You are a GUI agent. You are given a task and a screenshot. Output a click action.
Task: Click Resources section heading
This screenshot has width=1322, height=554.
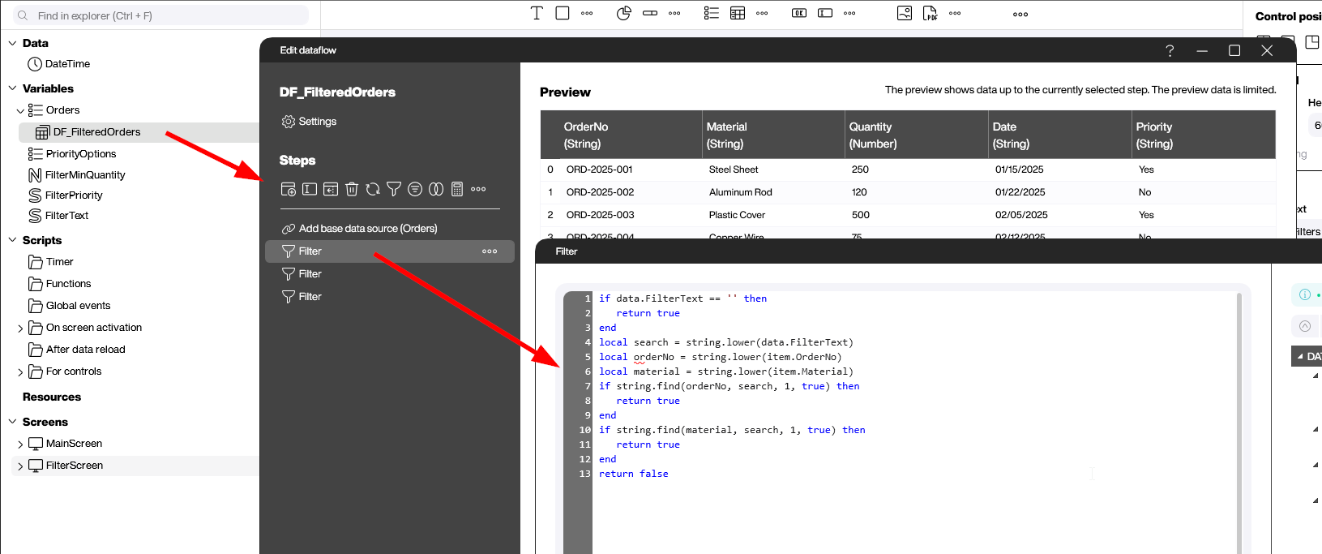(x=52, y=397)
